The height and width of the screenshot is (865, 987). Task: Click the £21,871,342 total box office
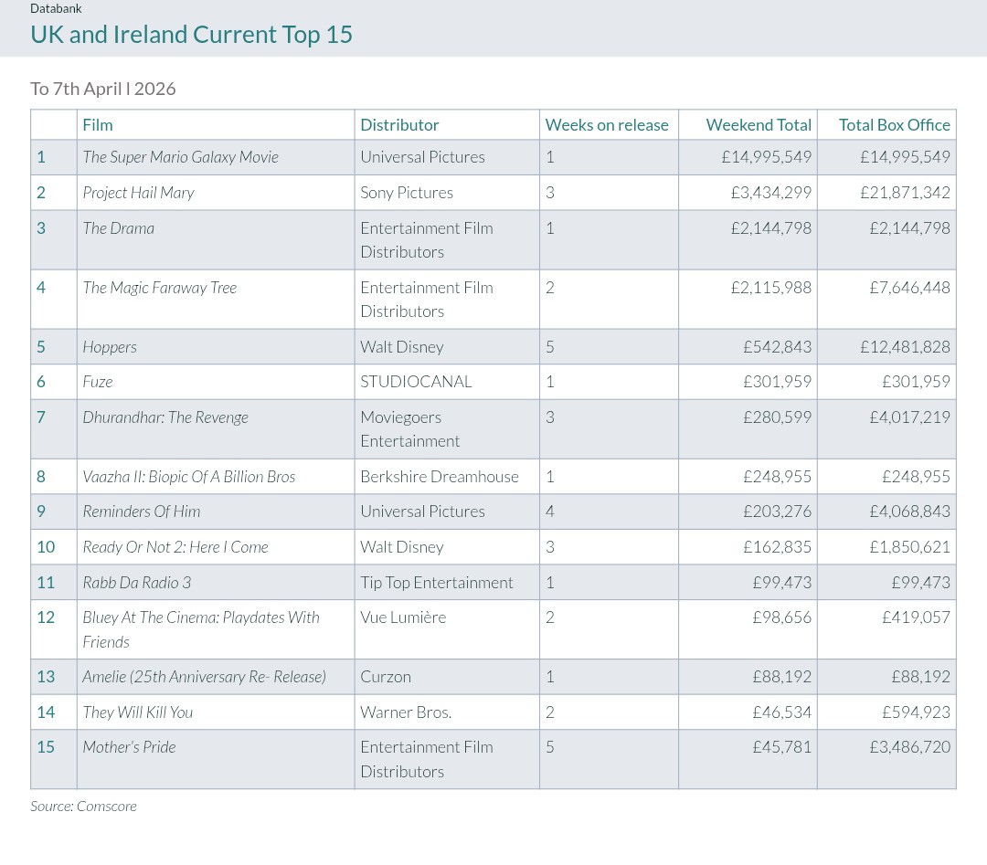(x=905, y=193)
